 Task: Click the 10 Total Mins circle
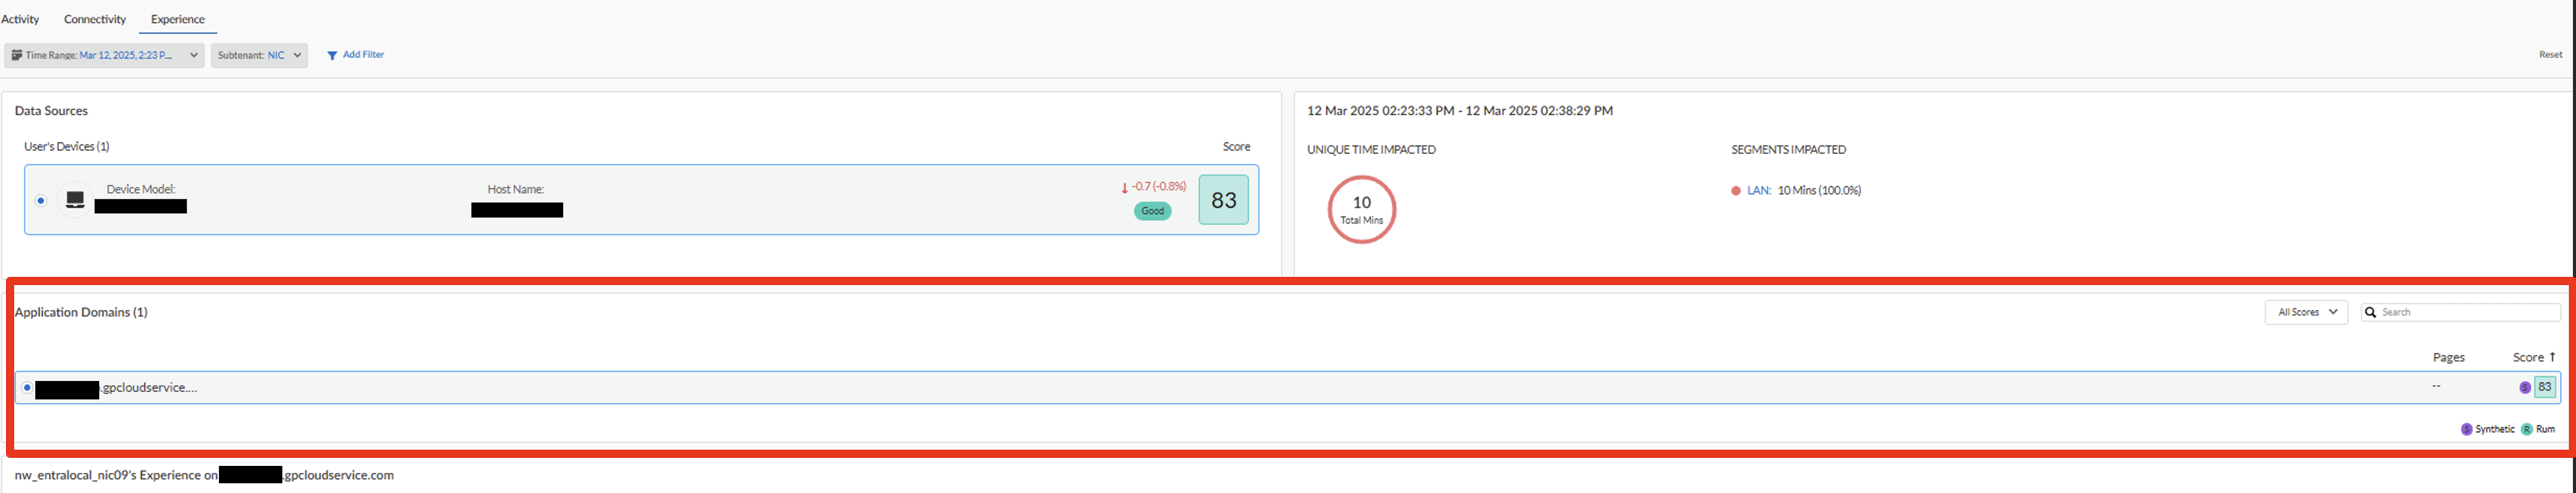(x=1361, y=209)
